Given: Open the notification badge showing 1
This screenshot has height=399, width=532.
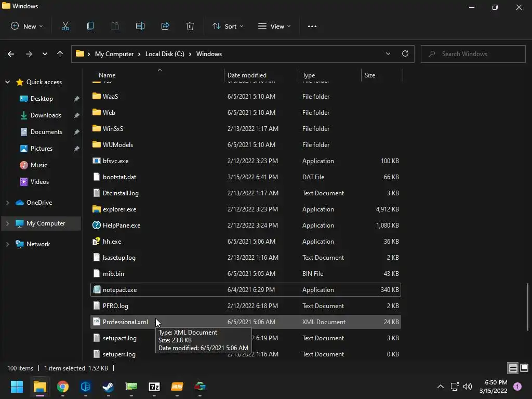Looking at the screenshot, I should click(x=517, y=387).
